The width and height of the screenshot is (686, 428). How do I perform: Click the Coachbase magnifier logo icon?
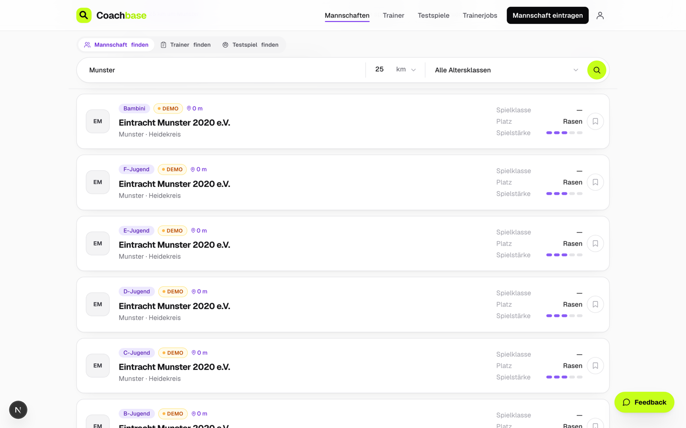(x=84, y=15)
